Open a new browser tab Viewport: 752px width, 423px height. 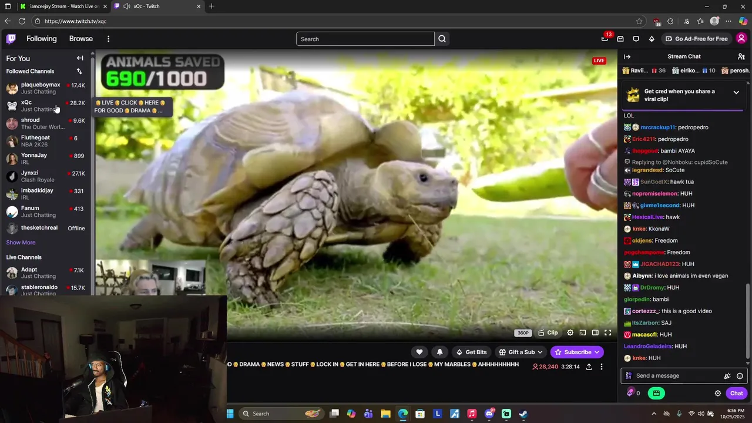tap(211, 6)
